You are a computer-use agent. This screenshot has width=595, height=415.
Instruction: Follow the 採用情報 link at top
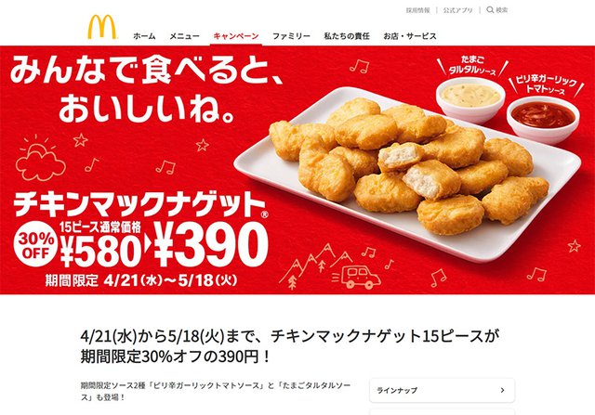tap(418, 10)
